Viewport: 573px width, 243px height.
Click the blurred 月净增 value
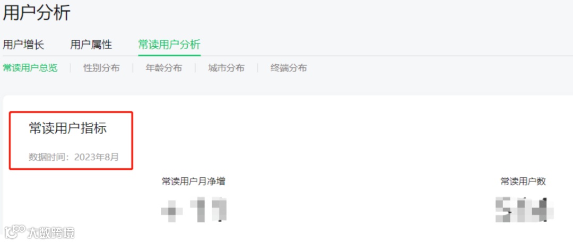pos(194,210)
